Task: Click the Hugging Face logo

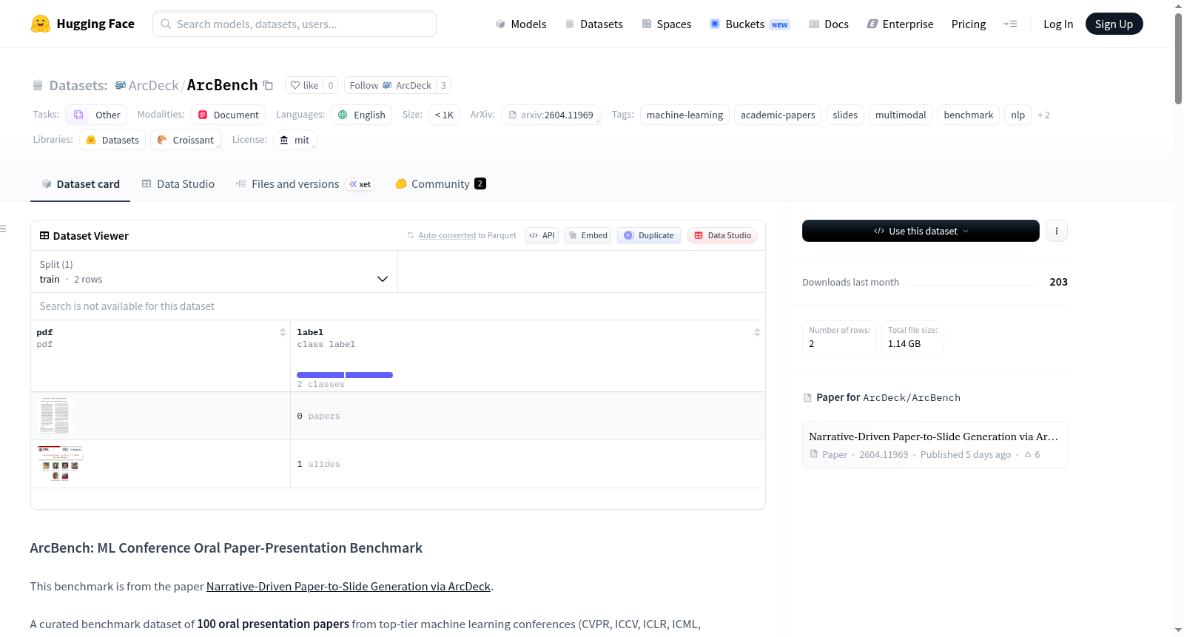Action: (82, 24)
